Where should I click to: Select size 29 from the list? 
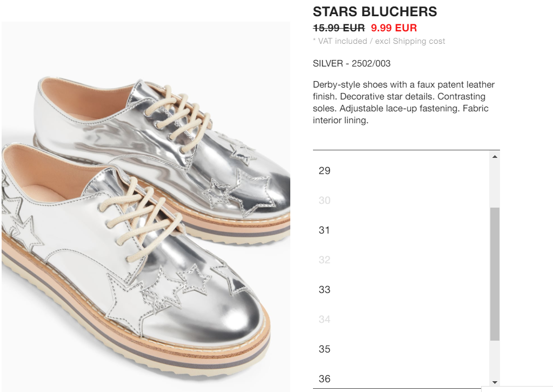click(401, 171)
